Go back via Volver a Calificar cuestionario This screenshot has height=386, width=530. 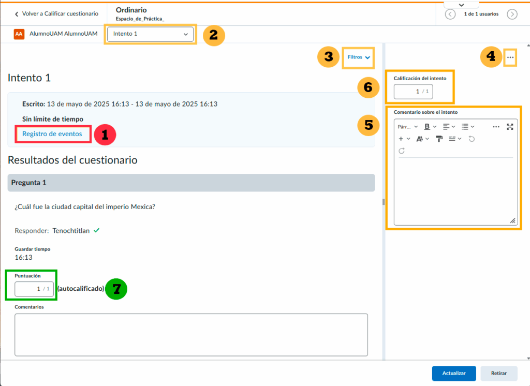56,14
